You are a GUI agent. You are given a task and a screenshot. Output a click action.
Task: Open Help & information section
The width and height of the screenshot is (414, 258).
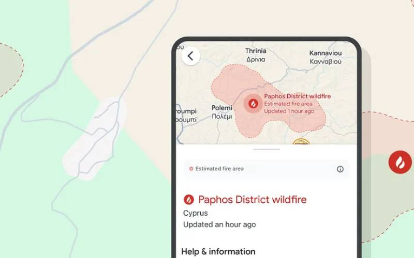(218, 251)
